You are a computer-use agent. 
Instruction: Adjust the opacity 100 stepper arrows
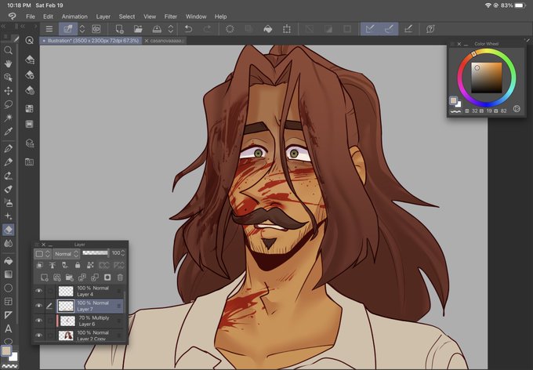click(x=123, y=253)
